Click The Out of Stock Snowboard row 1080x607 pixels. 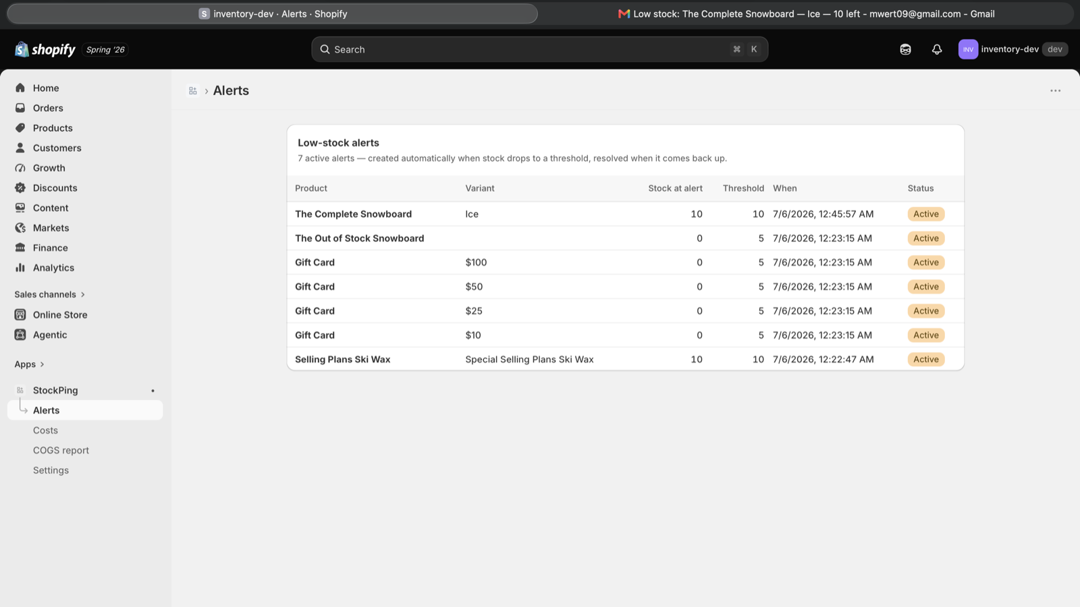tap(626, 238)
